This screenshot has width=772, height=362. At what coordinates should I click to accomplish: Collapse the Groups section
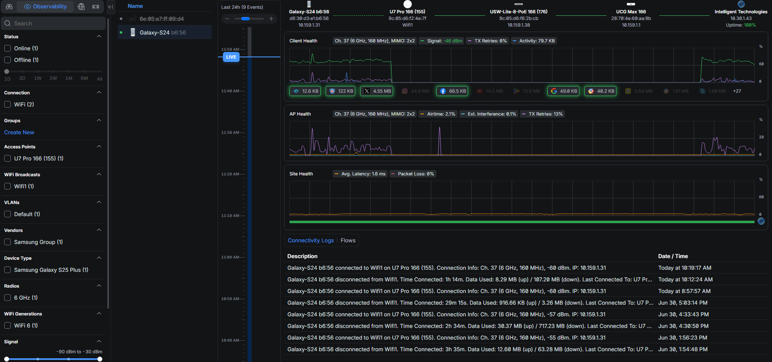99,120
